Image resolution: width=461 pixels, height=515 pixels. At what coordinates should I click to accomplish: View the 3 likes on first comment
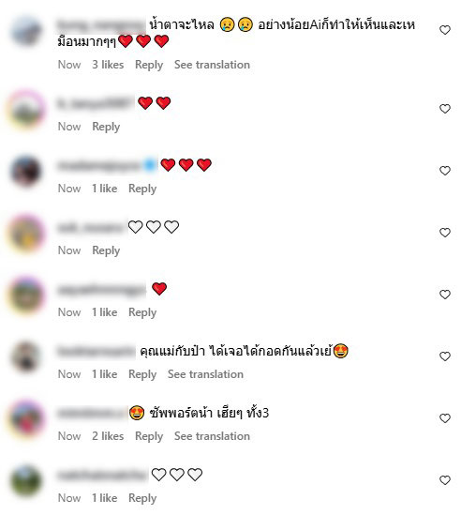pyautogui.click(x=108, y=65)
